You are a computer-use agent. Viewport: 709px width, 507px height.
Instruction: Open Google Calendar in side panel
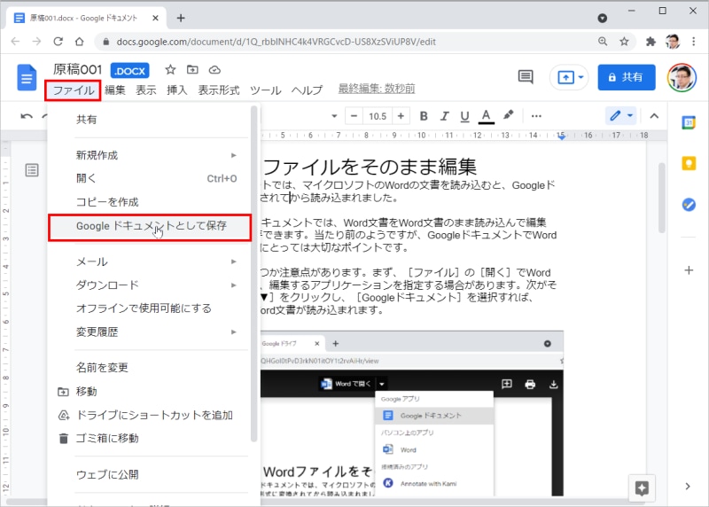[689, 122]
